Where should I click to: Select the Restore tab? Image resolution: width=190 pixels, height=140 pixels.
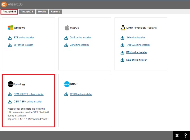[55, 12]
